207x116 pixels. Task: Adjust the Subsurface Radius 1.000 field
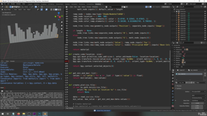click(197, 106)
